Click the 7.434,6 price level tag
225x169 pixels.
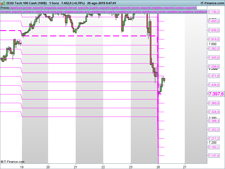(214, 85)
